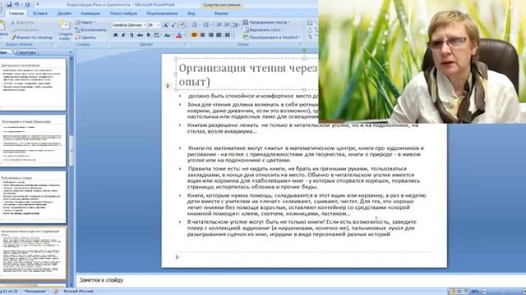Click the language indicator Русский (Россия)
Screen dimensions: 526x295
click(79, 292)
